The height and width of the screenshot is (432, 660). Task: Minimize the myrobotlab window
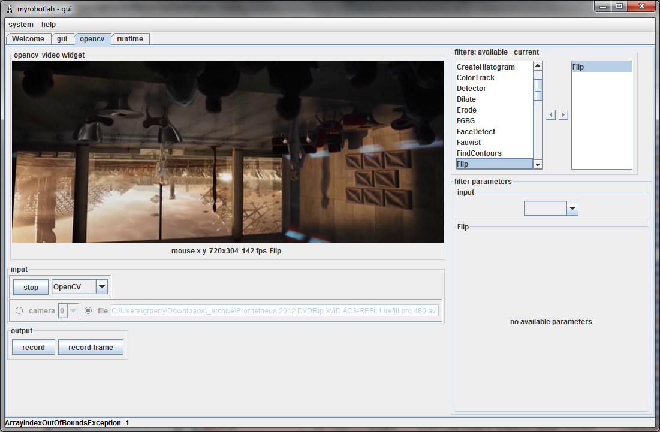click(x=603, y=7)
